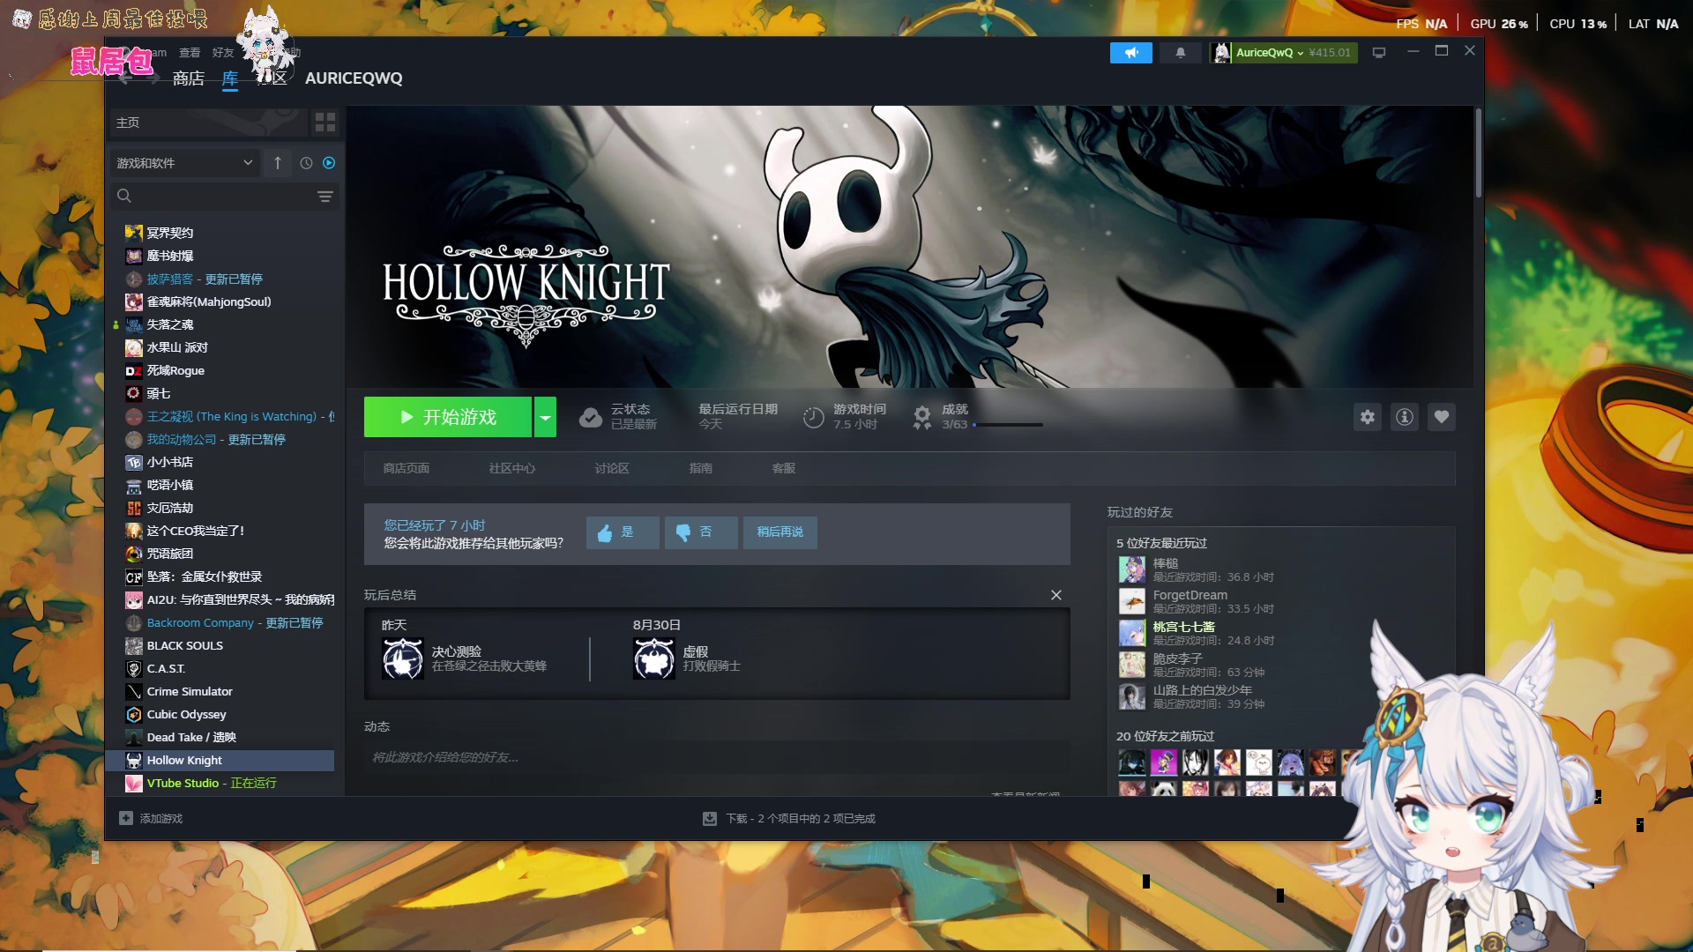Sort library by recent activity clock icon

306,163
